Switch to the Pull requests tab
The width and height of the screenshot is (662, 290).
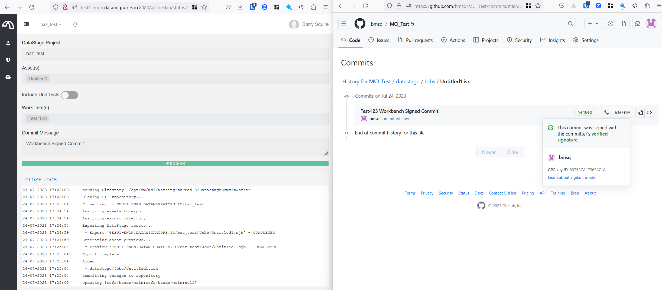[415, 40]
